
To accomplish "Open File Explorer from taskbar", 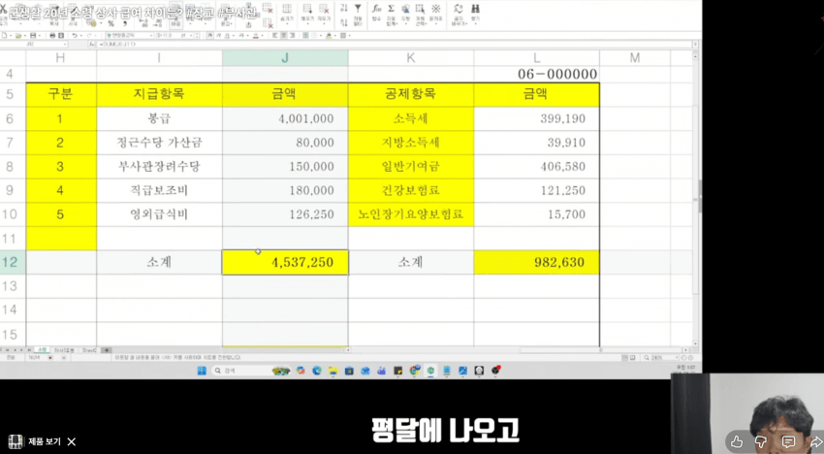I will tap(333, 371).
